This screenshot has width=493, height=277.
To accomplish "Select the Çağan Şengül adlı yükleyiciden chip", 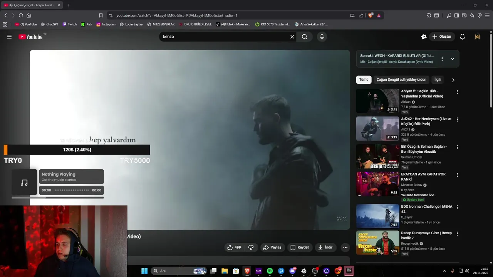I will pos(401,80).
